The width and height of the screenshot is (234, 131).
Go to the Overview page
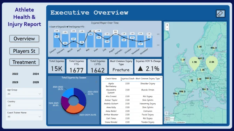coord(24,38)
